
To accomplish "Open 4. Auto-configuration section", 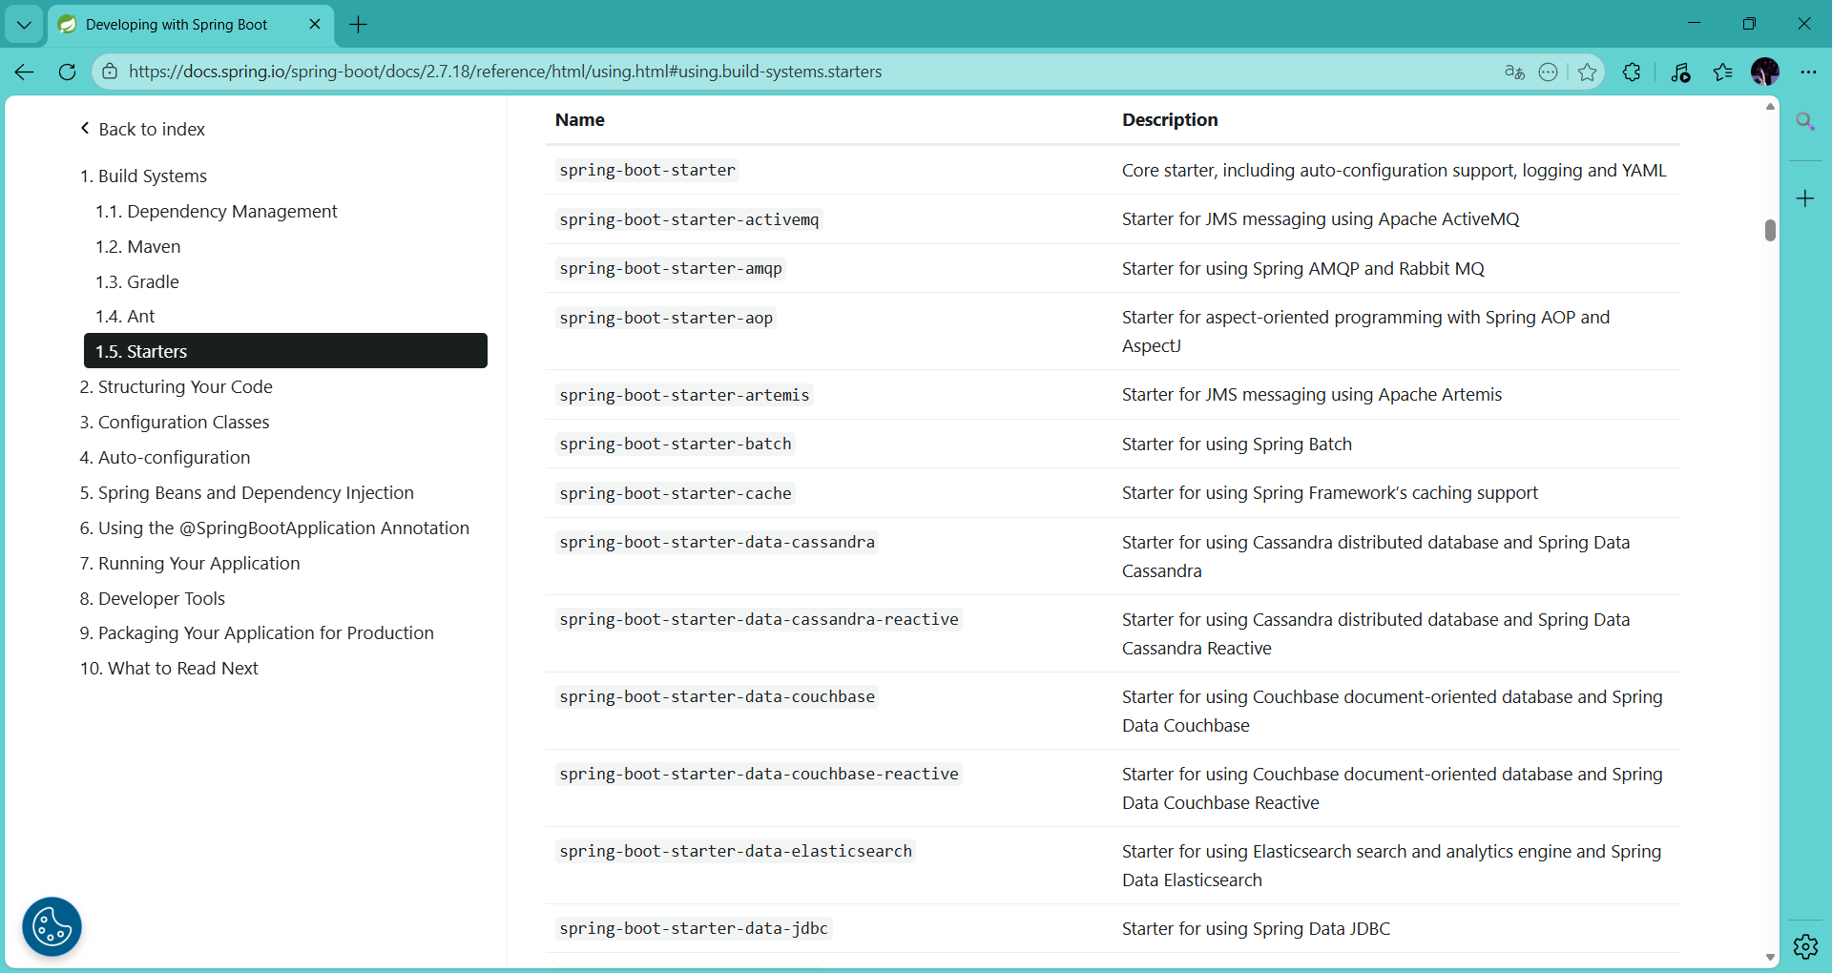I will coord(165,457).
